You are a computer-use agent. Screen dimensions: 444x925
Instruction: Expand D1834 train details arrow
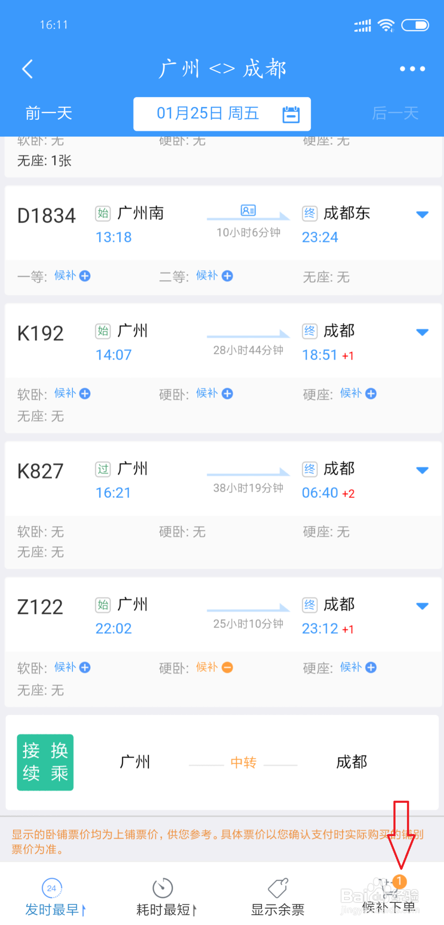coord(422,215)
